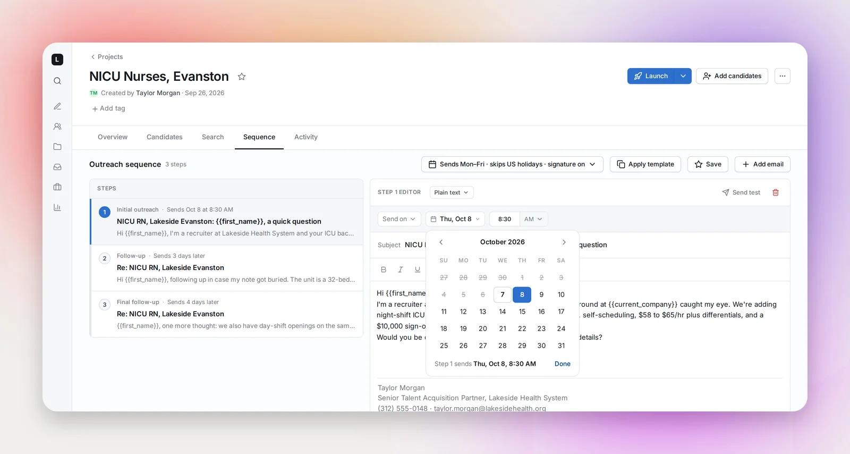Open the sending schedule settings dropdown
The height and width of the screenshot is (454, 850).
[512, 164]
